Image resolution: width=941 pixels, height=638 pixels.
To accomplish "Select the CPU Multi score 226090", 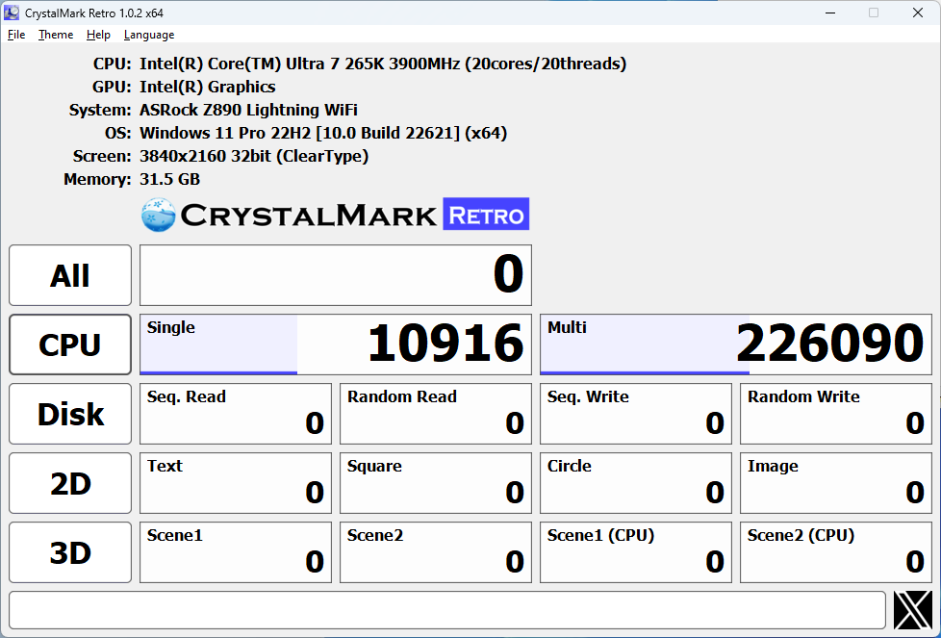I will [736, 345].
